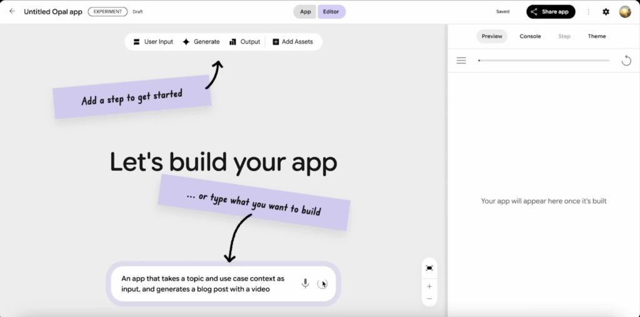Switch to the Editor view

[331, 12]
